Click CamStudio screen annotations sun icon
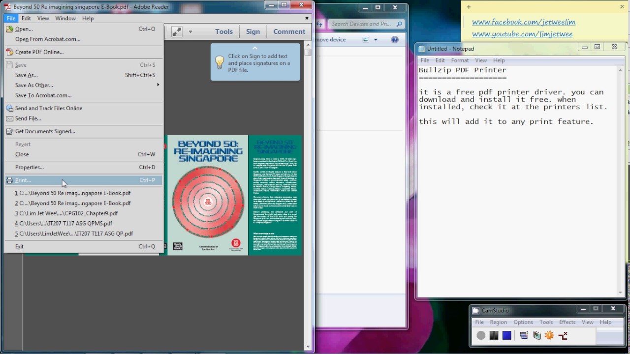 click(549, 335)
